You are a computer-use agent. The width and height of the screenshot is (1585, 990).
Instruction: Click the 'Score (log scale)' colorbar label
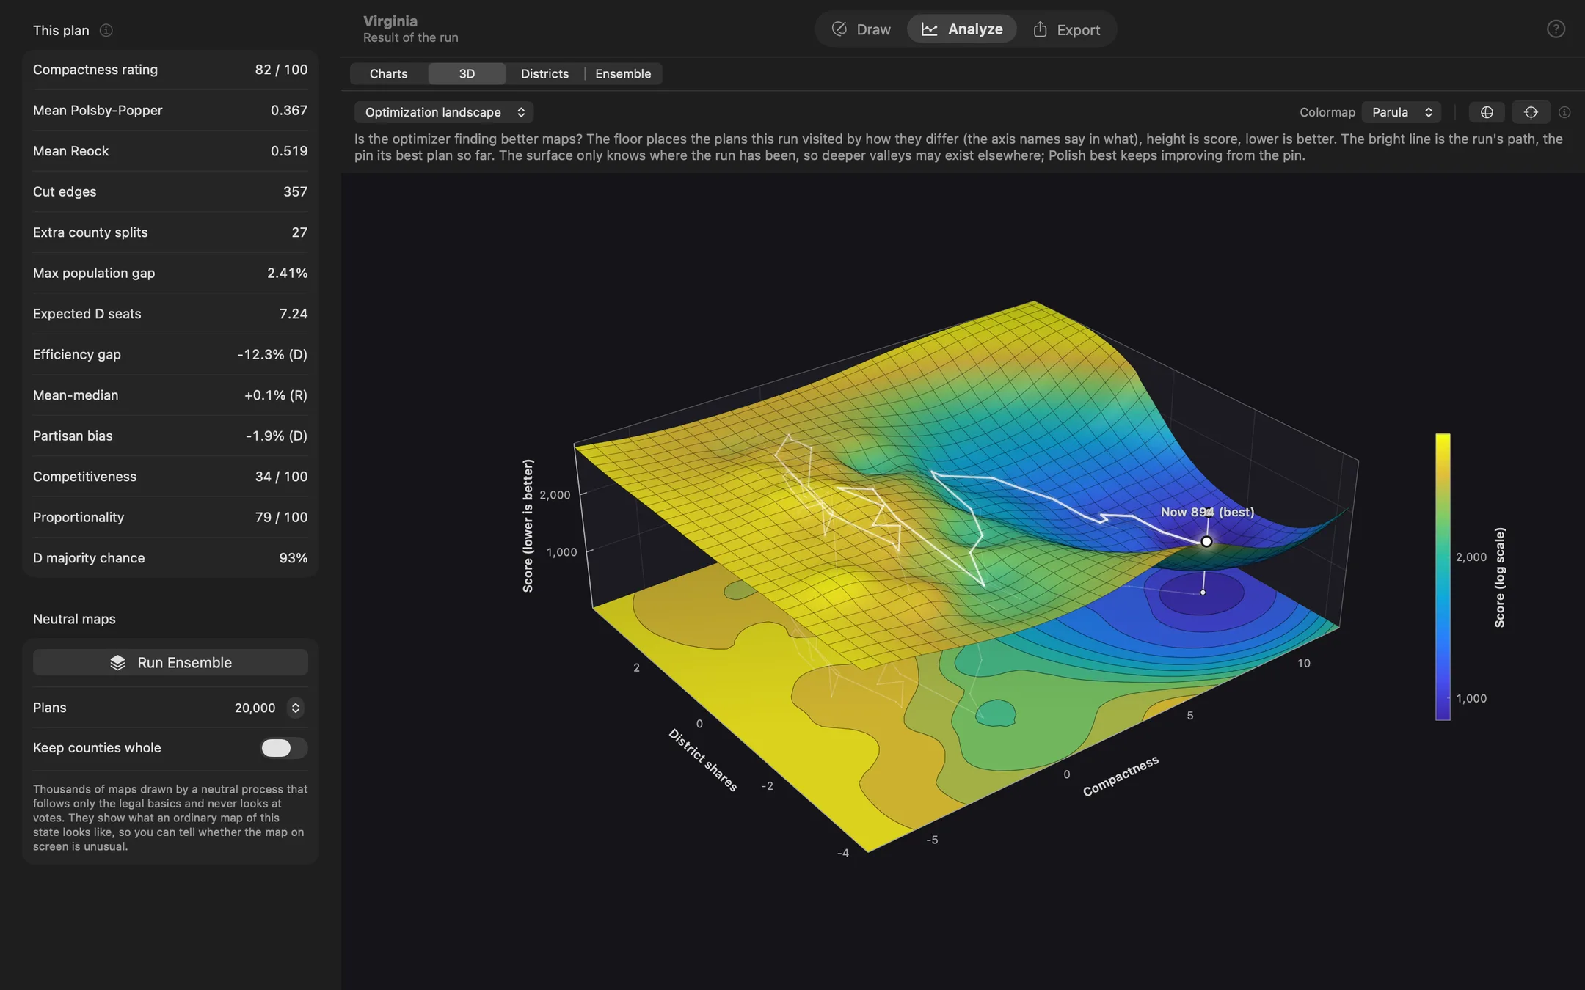pos(1500,577)
